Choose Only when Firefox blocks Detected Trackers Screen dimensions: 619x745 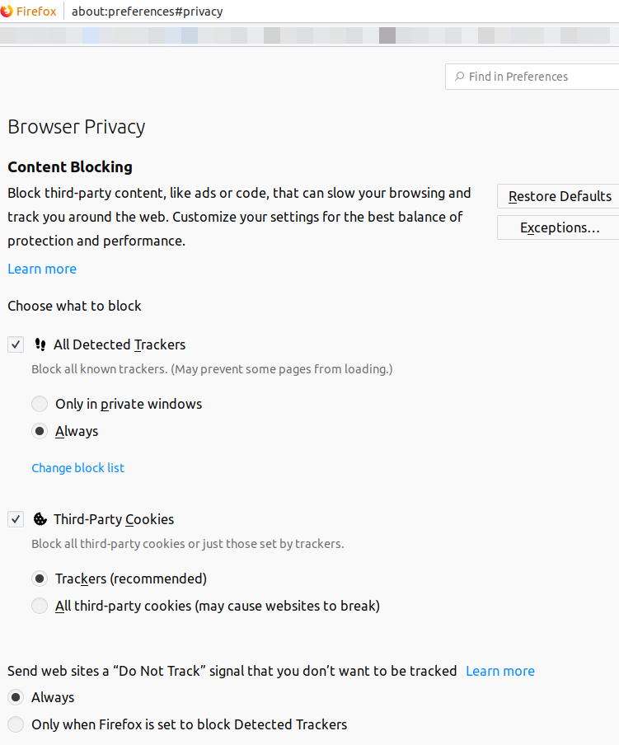[x=16, y=724]
